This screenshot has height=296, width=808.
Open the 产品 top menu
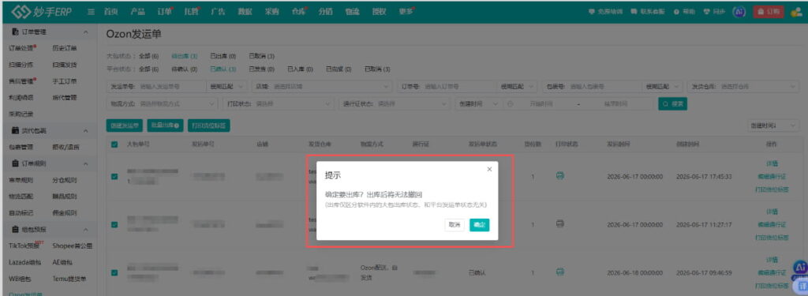pyautogui.click(x=137, y=12)
